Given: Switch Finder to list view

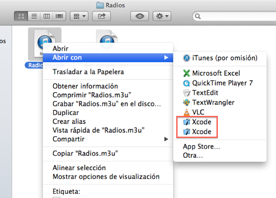Looking at the screenshot, I should 34,16.
